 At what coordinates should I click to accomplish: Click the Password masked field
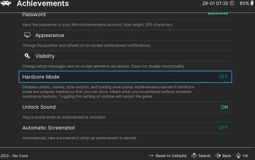(x=218, y=14)
